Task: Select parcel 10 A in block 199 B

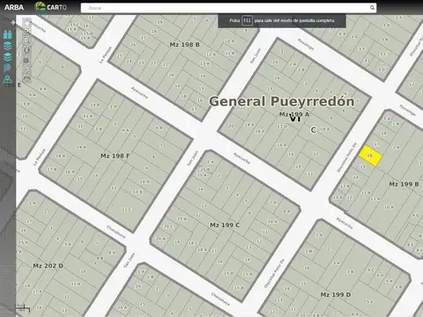Action: coord(389,207)
